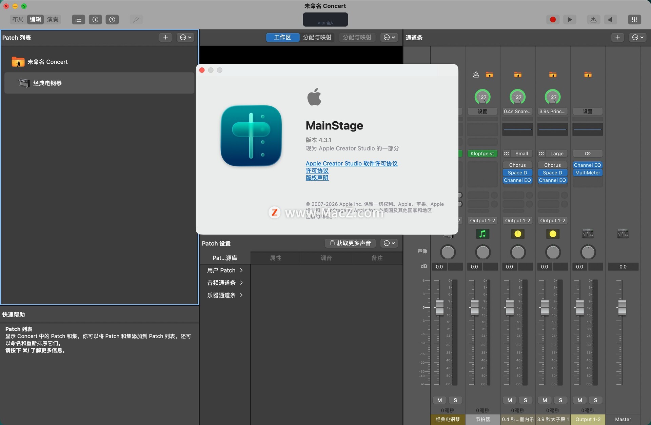Open the 调音 tab in Patch 设置
This screenshot has width=651, height=425.
click(x=326, y=258)
